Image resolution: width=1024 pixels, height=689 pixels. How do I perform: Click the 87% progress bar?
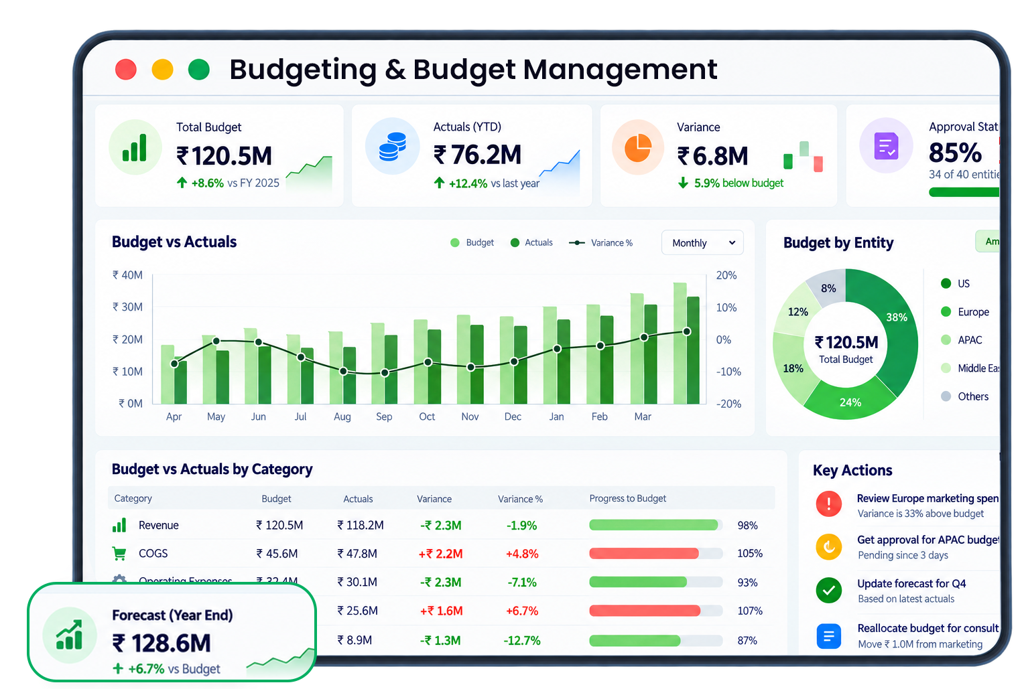656,641
